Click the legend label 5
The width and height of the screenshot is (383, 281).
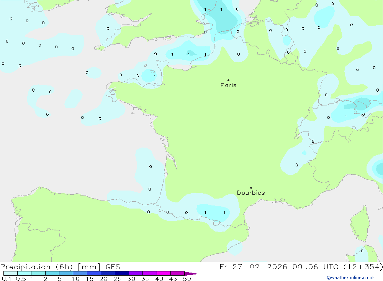point(59,279)
